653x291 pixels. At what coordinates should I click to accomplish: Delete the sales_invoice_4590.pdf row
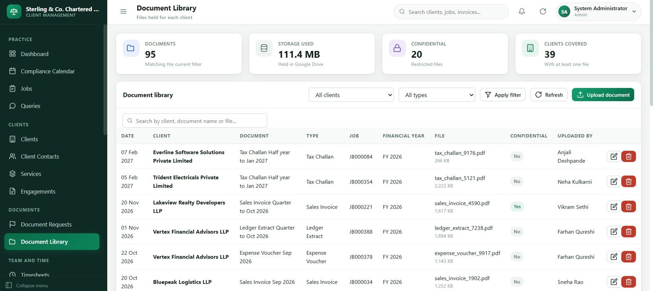click(x=629, y=207)
